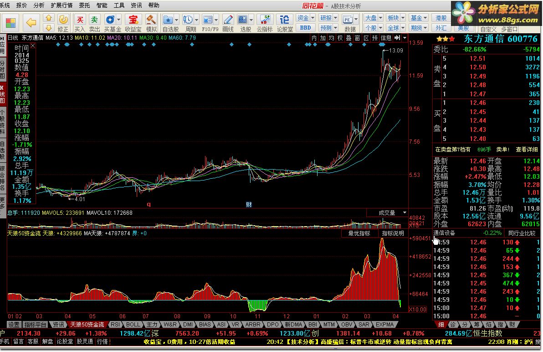
Task: Toggle the 预 forecast button
Action: click(375, 38)
